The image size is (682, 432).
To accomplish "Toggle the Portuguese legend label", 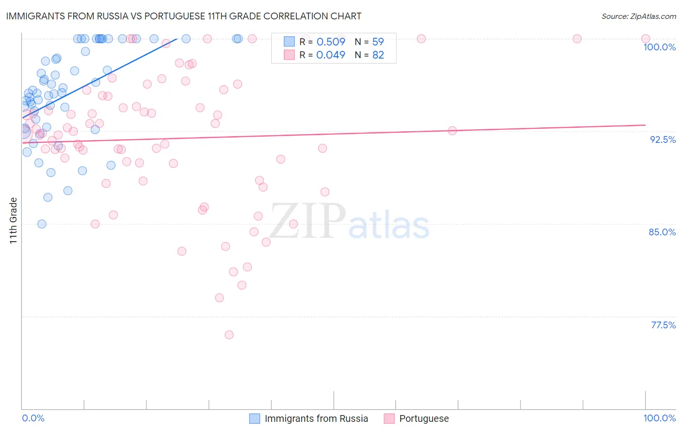I will 424,418.
